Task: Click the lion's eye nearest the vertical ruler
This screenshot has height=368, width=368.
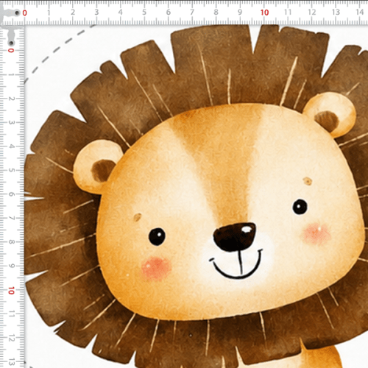Action: point(157,237)
